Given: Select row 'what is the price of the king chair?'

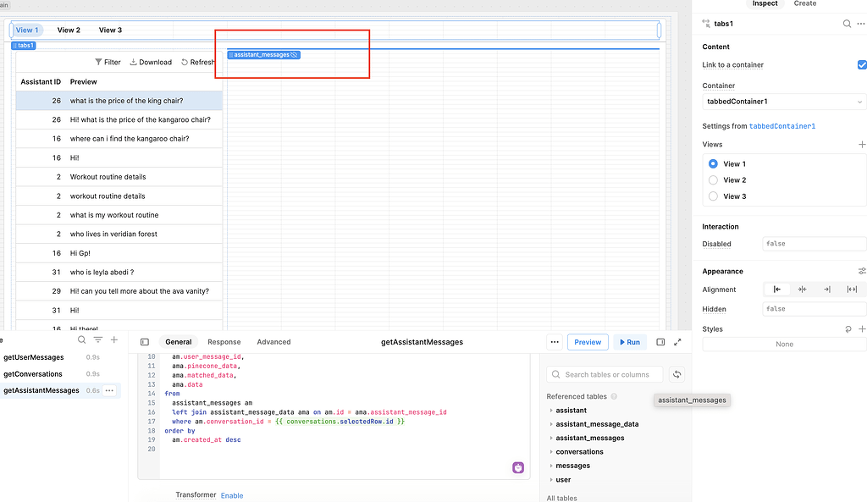Looking at the screenshot, I should click(119, 101).
